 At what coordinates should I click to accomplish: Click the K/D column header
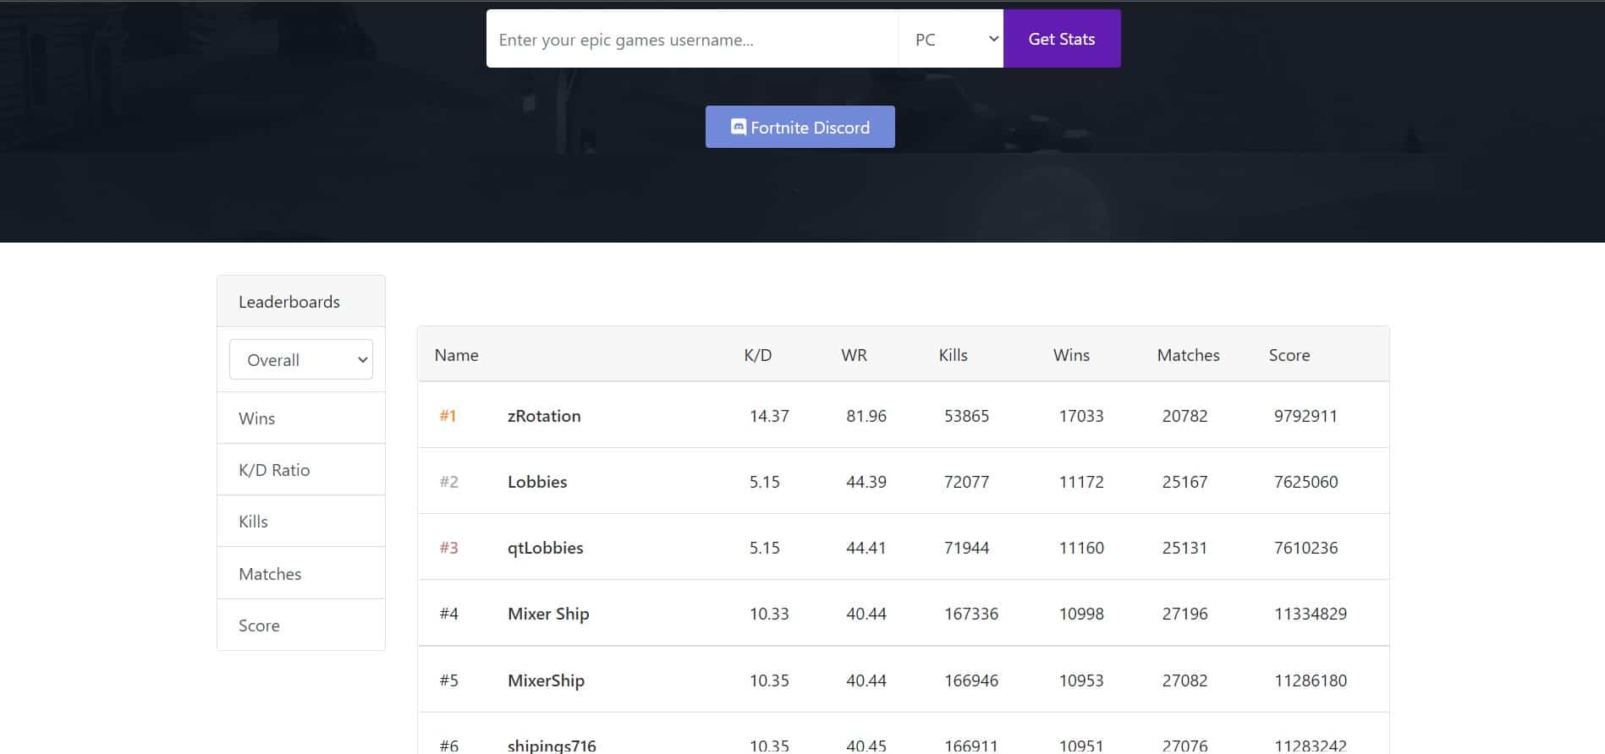(x=758, y=355)
